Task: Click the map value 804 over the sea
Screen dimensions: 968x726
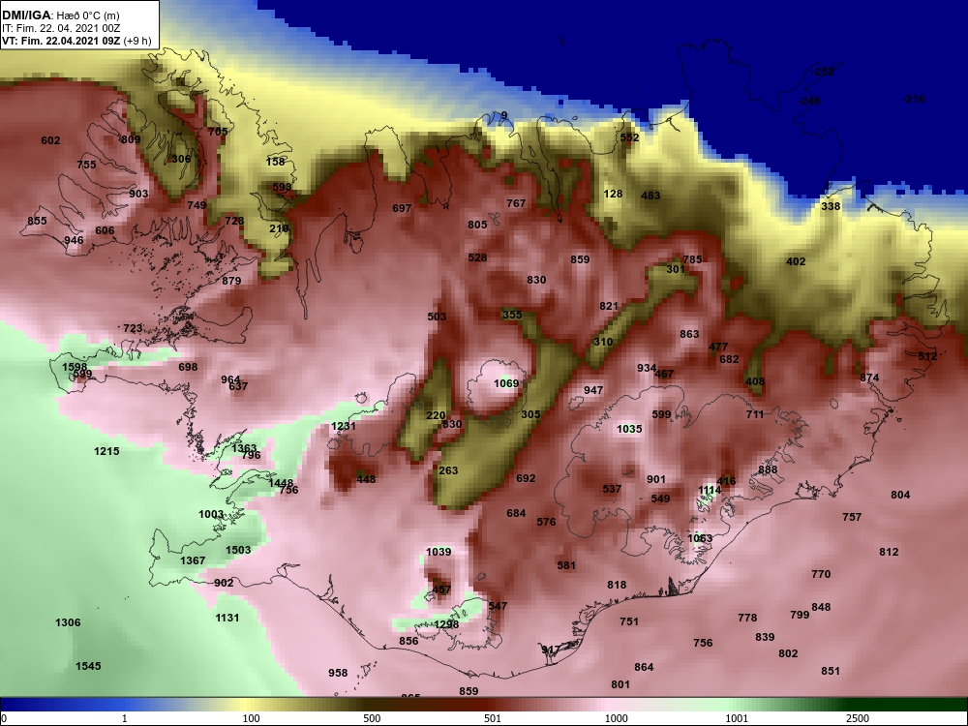Action: [x=900, y=495]
